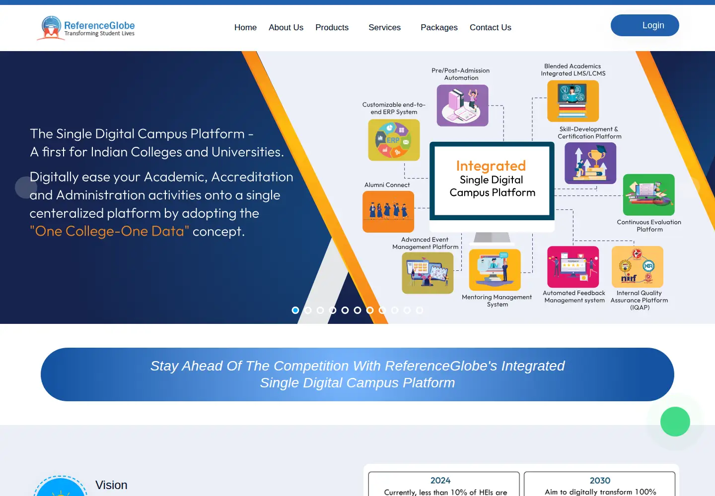The width and height of the screenshot is (715, 496).
Task: Click the Vision heading
Action: coord(111,485)
